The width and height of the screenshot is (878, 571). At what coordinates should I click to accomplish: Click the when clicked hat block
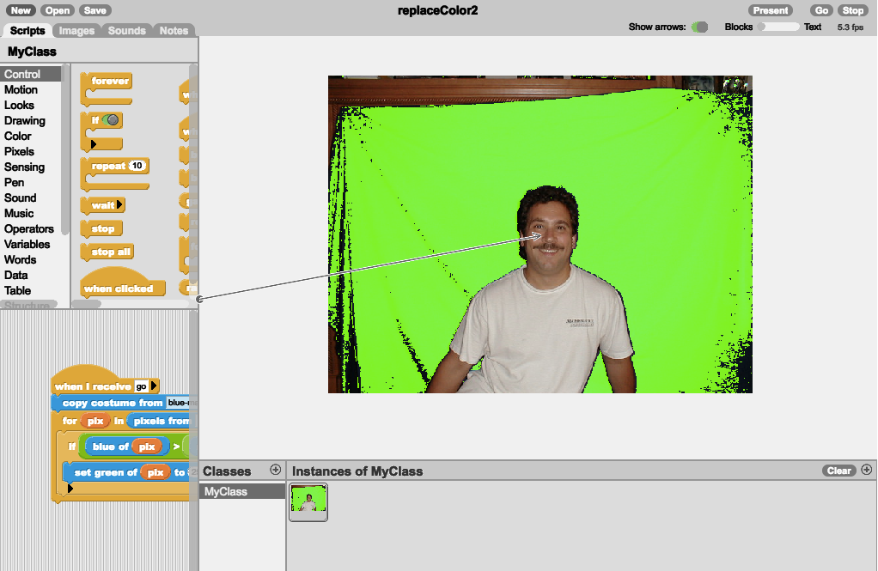(123, 282)
